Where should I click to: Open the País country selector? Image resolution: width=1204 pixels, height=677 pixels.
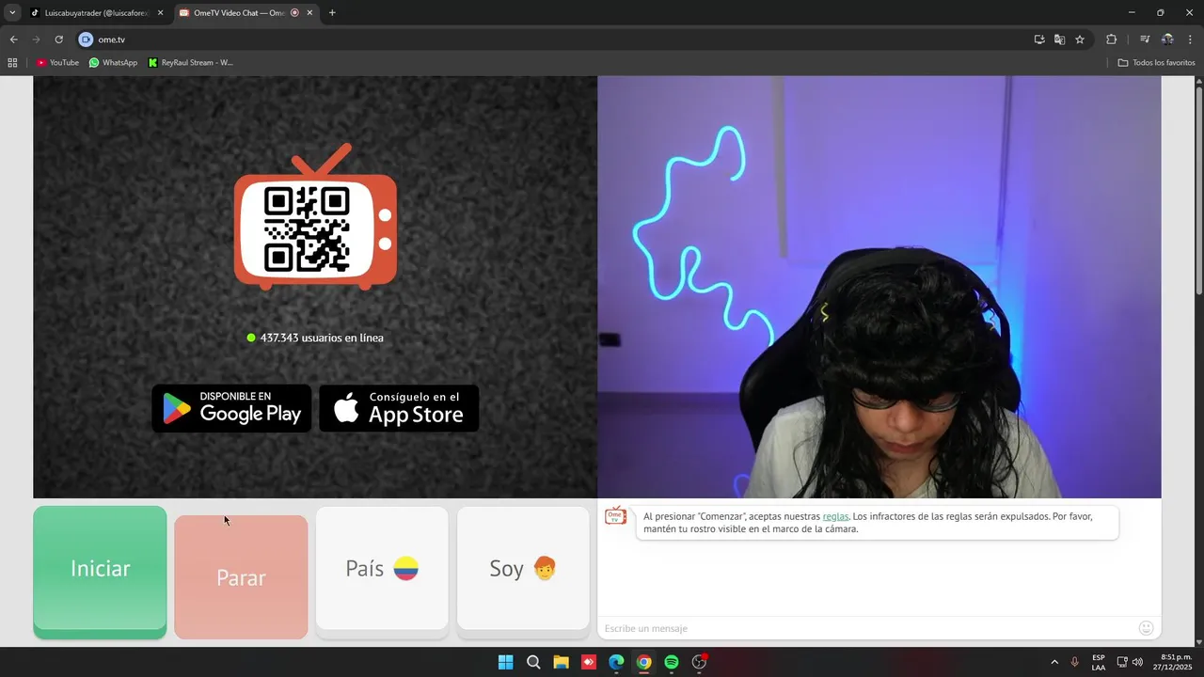(x=382, y=569)
